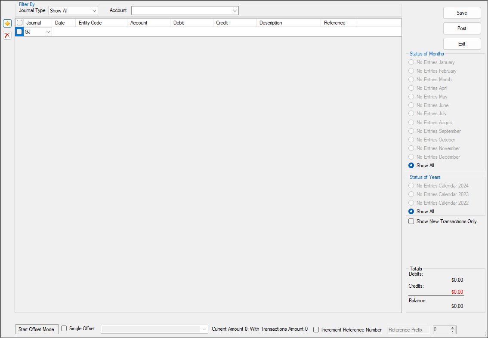Click the Save button
Image resolution: width=488 pixels, height=338 pixels.
tap(462, 13)
